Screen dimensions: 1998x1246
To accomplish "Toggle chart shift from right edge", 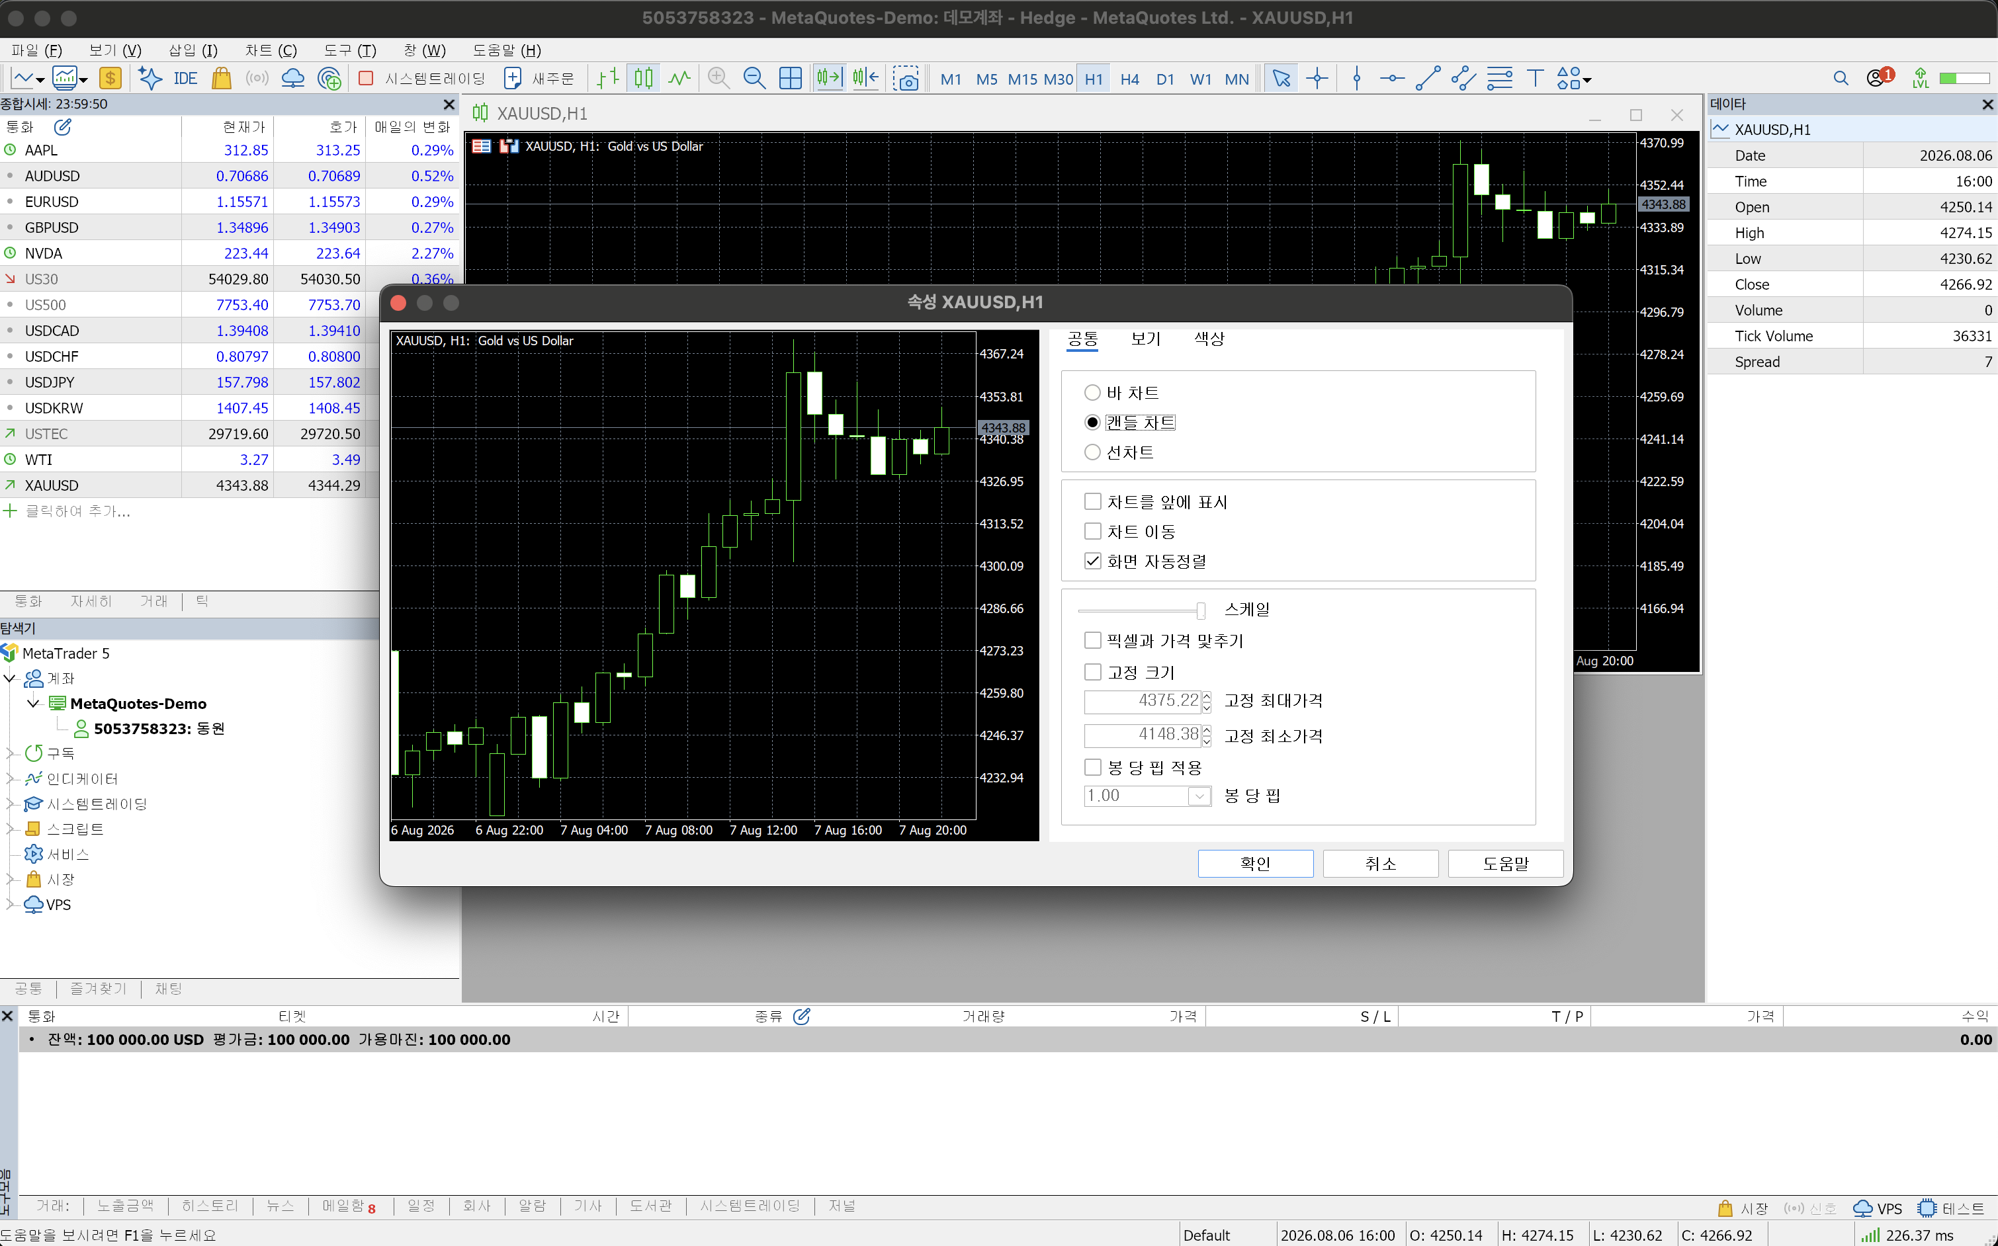I will tap(865, 78).
